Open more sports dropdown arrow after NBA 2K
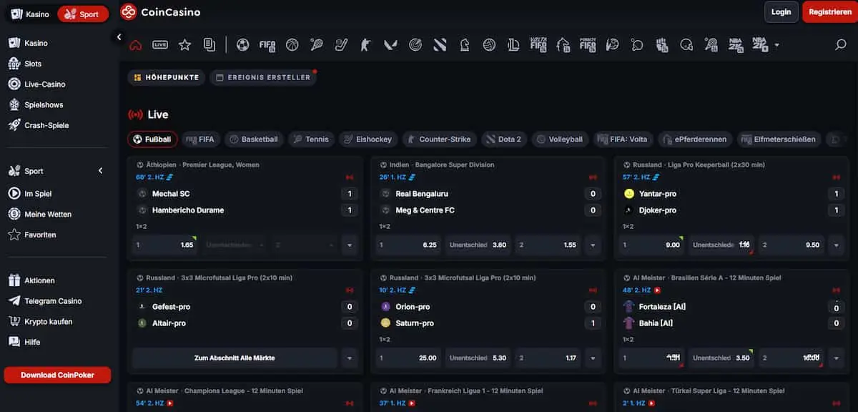Viewport: 858px width, 412px height. pos(776,45)
